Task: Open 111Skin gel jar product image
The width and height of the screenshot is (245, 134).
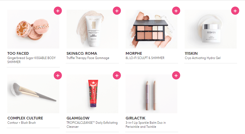Action: (x=211, y=29)
